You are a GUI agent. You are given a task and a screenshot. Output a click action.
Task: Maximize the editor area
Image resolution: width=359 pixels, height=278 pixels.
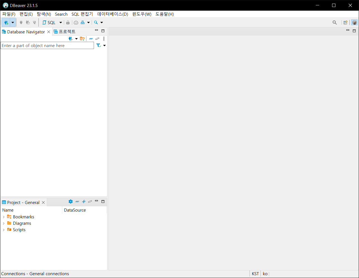coord(354,31)
